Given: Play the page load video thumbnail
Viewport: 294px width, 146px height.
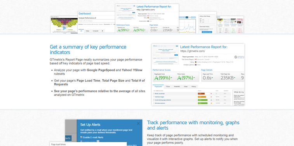Looking at the screenshot, I should [64, 28].
